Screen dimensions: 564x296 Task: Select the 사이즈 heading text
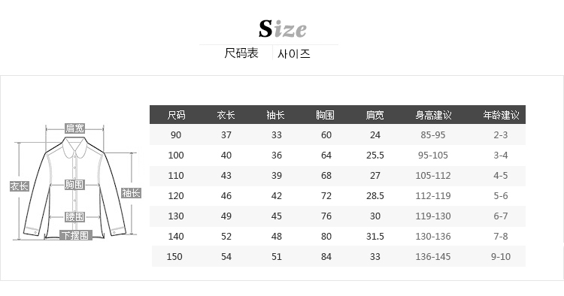294,54
